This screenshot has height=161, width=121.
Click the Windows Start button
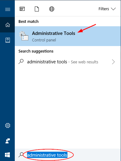click(7, 155)
